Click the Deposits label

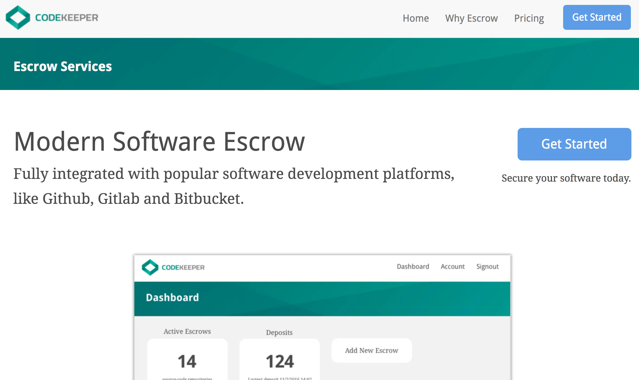[279, 333]
